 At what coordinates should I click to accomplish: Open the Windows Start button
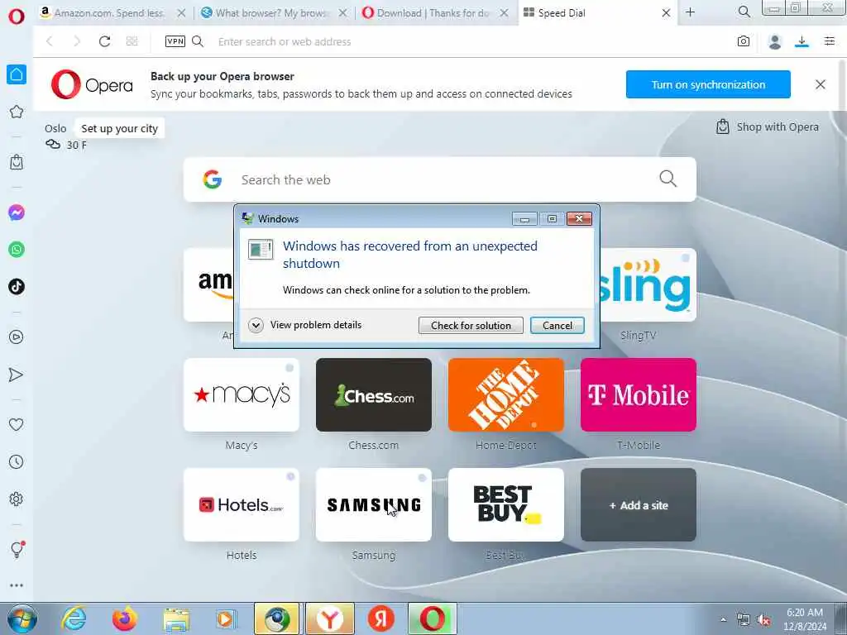click(x=22, y=618)
